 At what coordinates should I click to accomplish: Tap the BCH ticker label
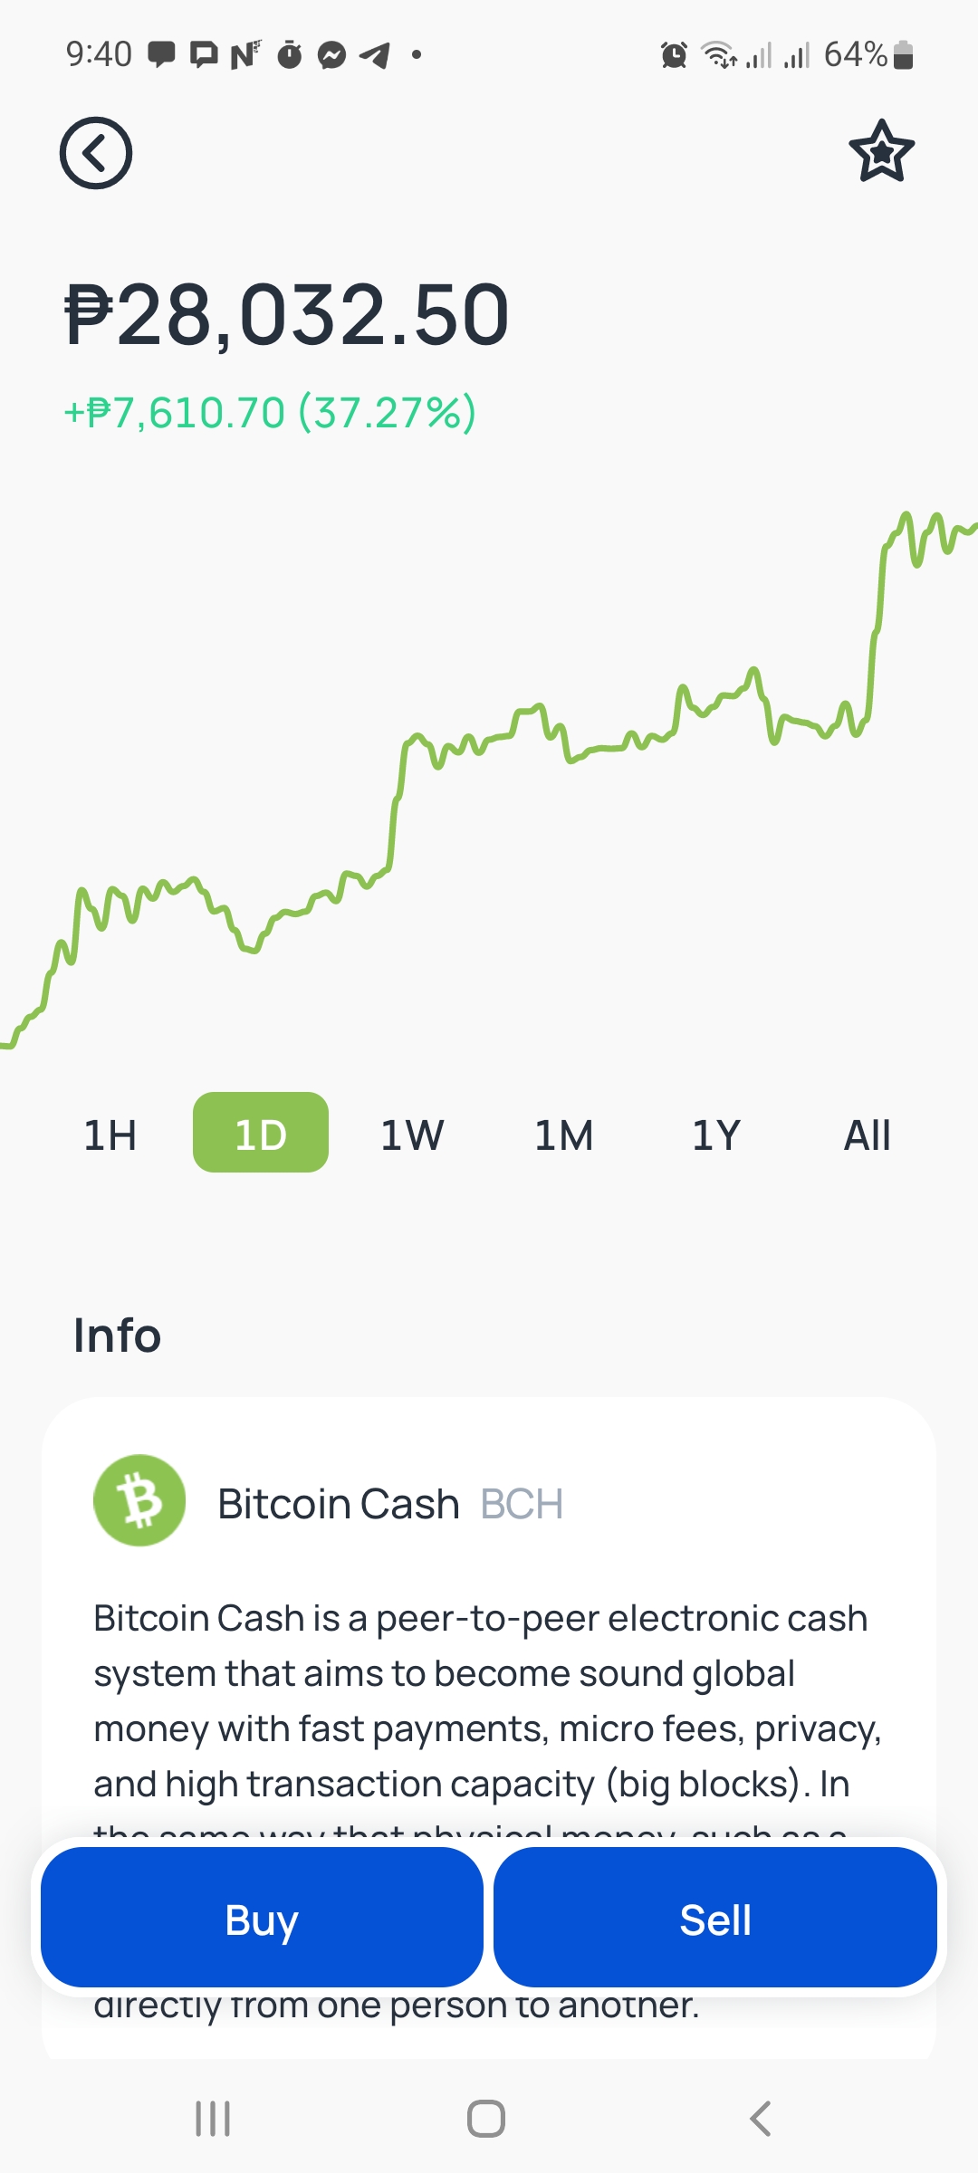(x=522, y=1504)
